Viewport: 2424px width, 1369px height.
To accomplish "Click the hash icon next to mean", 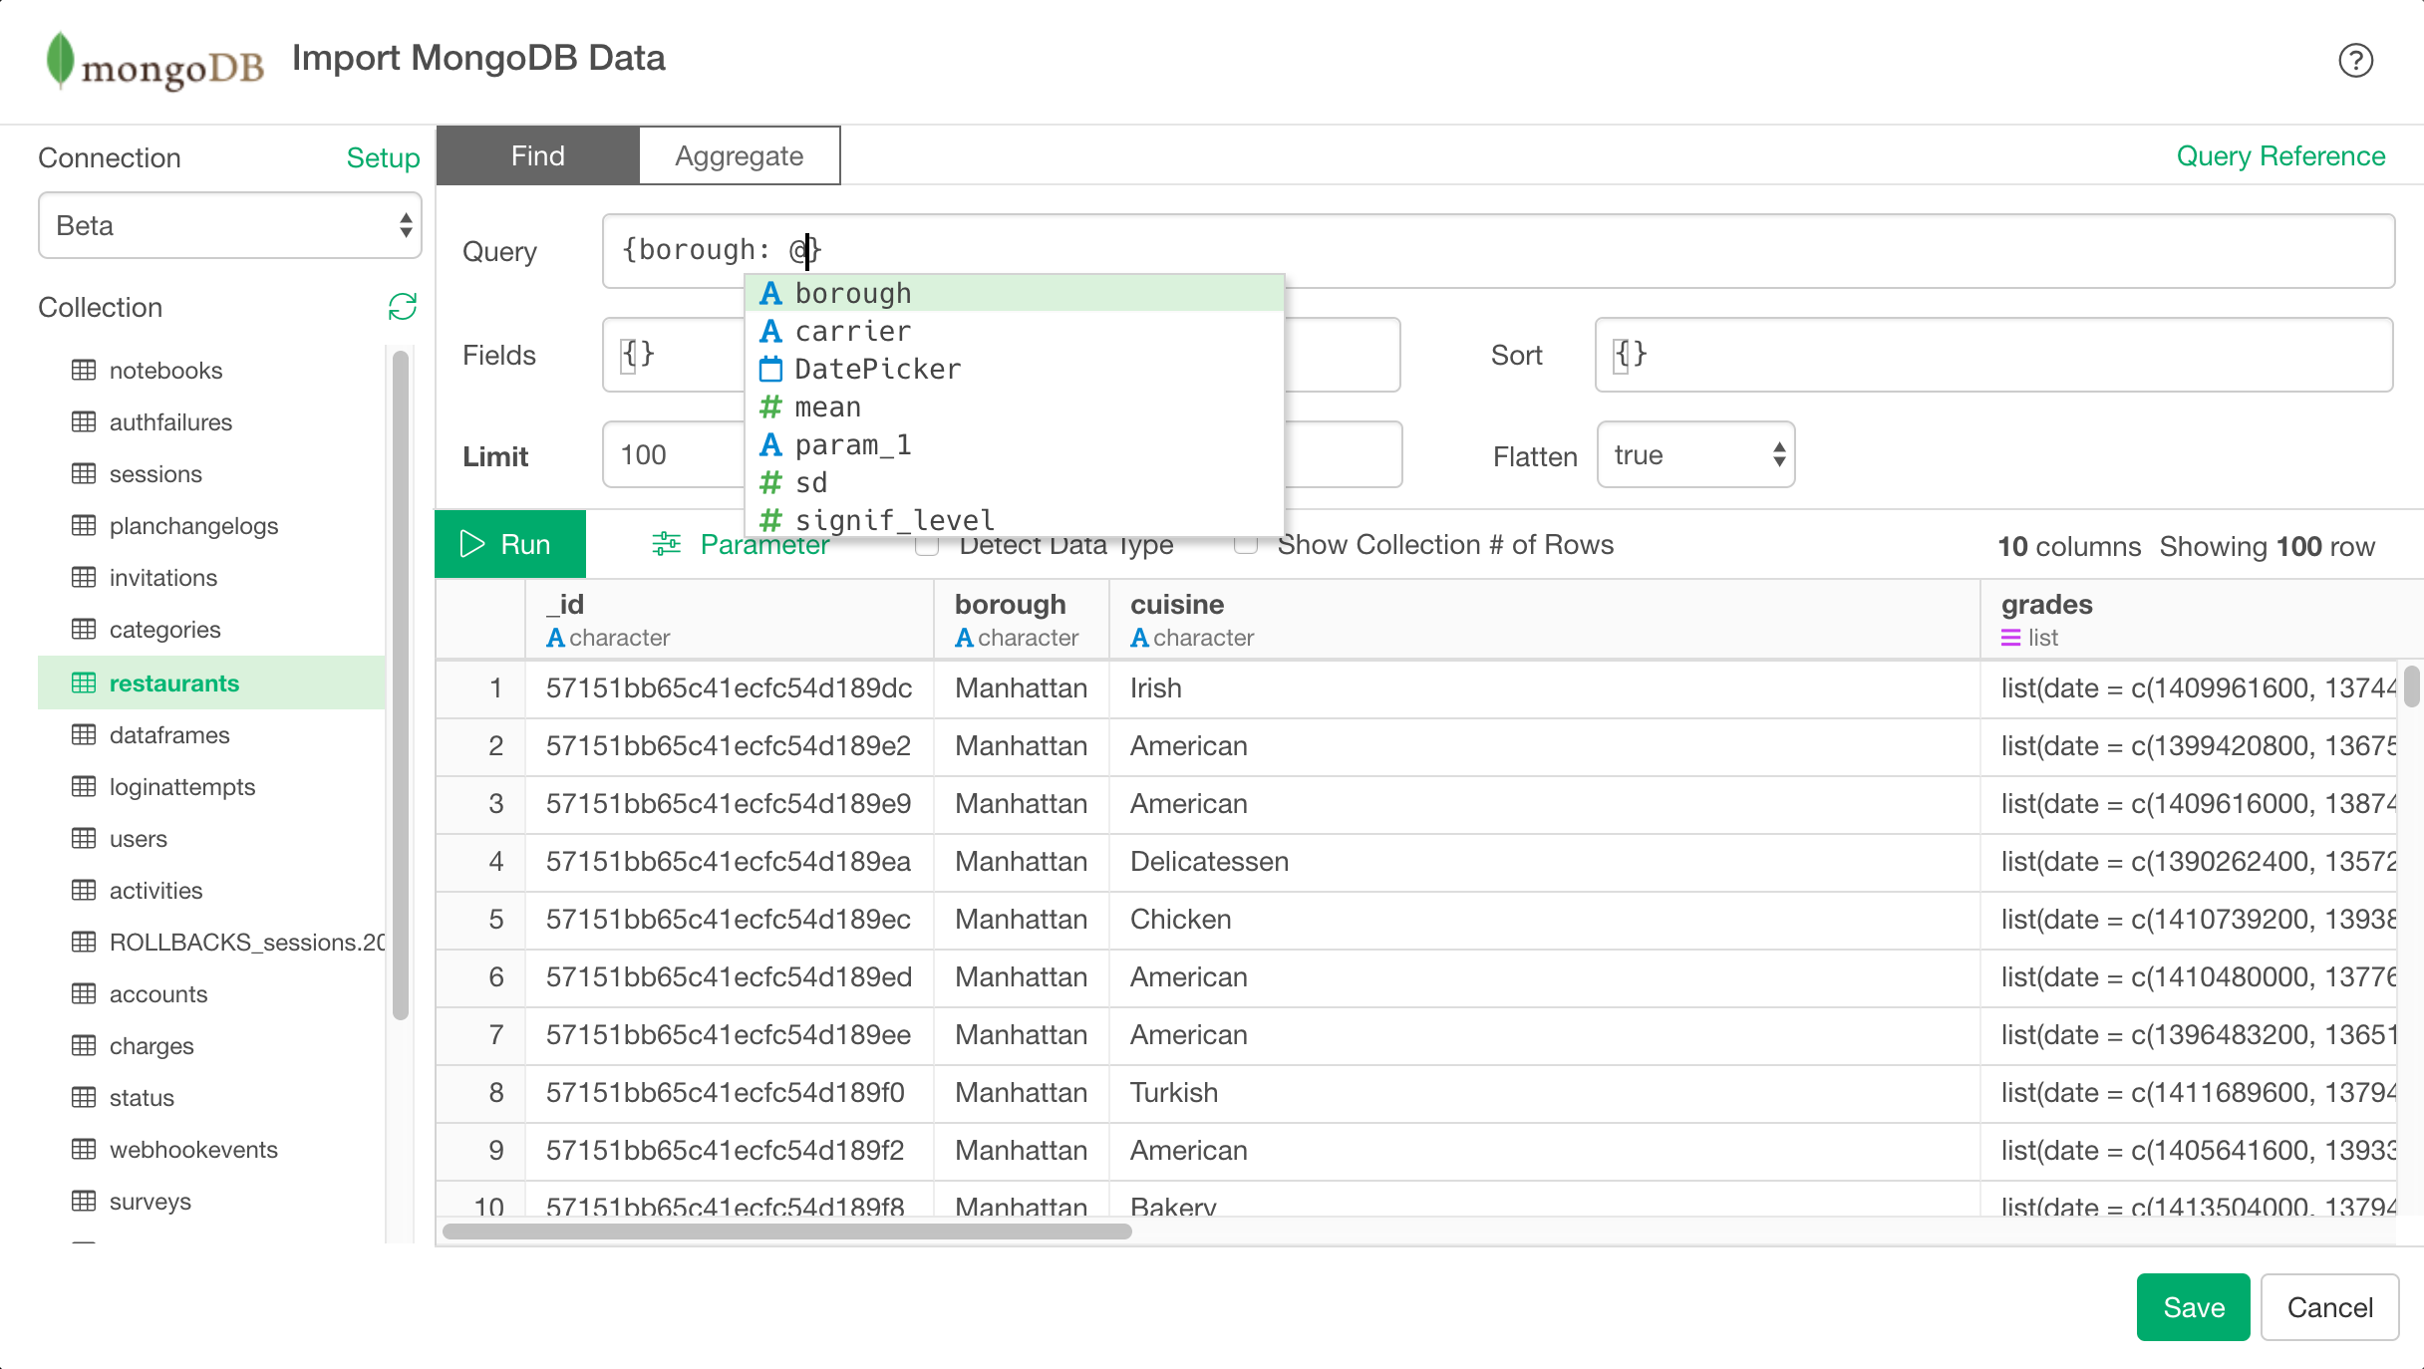I will [770, 408].
